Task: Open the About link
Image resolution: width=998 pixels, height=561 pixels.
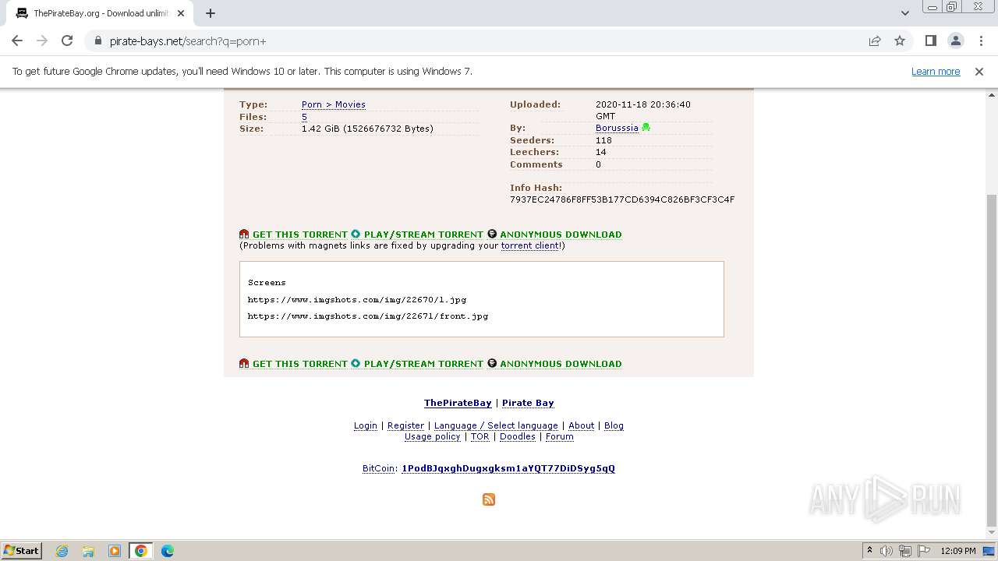Action: (x=581, y=425)
